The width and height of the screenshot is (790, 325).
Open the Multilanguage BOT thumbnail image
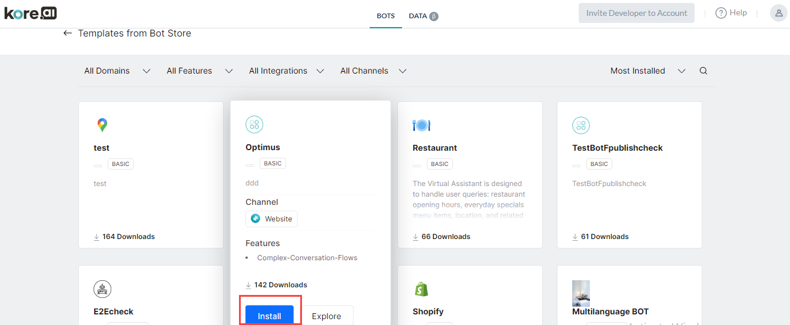[581, 292]
